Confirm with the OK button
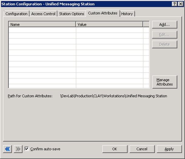The image size is (185, 159). (x=115, y=149)
